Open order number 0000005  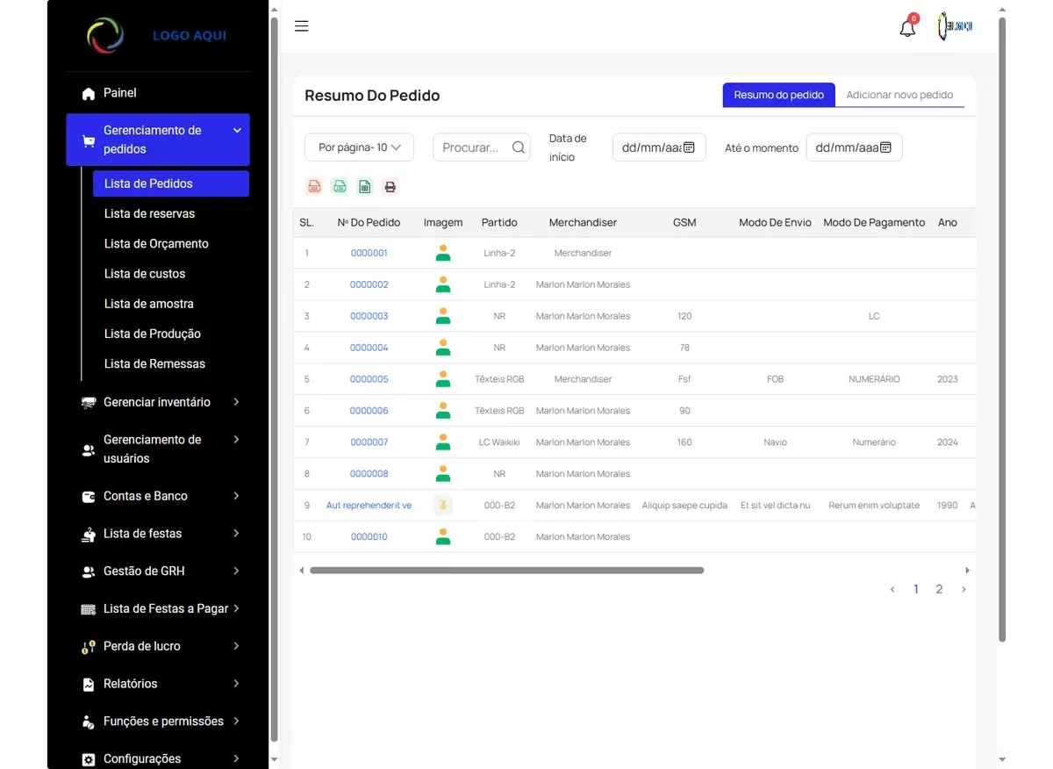point(369,379)
